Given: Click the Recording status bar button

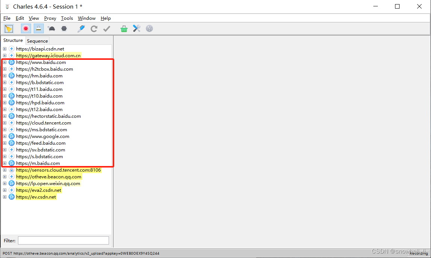Looking at the screenshot, I should point(419,253).
